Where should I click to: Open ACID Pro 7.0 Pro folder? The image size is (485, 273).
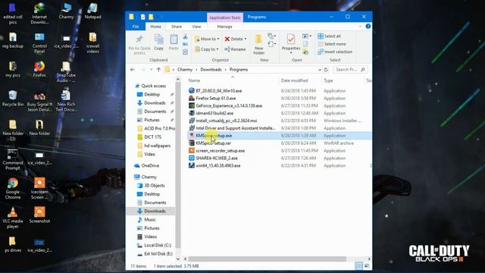pos(156,128)
